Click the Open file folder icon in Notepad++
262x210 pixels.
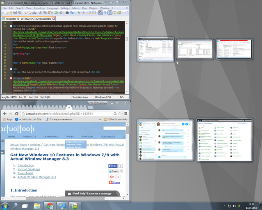pos(10,13)
